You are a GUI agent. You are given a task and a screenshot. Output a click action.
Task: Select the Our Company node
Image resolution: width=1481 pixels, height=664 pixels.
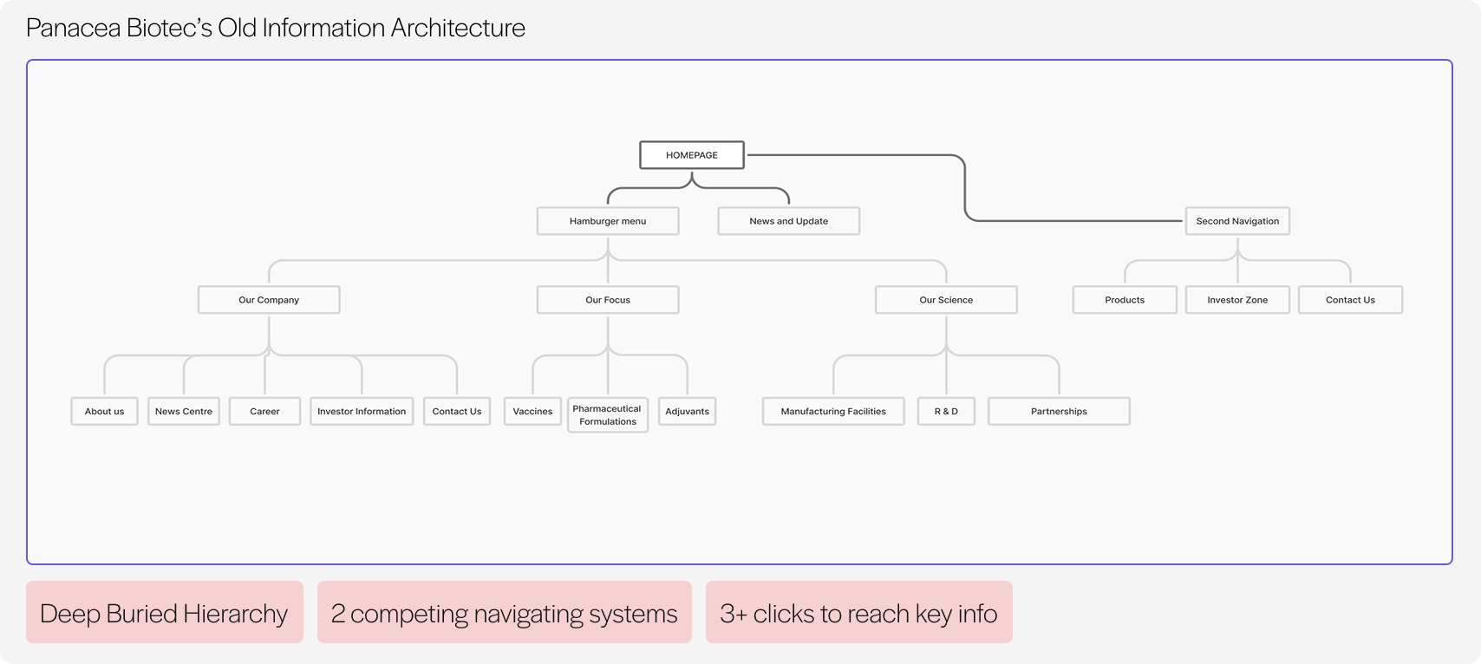[269, 300]
